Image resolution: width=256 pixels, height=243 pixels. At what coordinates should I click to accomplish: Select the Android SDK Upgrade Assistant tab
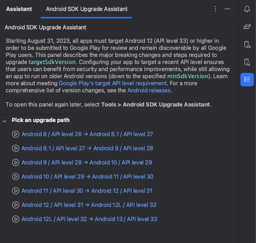(x=87, y=9)
